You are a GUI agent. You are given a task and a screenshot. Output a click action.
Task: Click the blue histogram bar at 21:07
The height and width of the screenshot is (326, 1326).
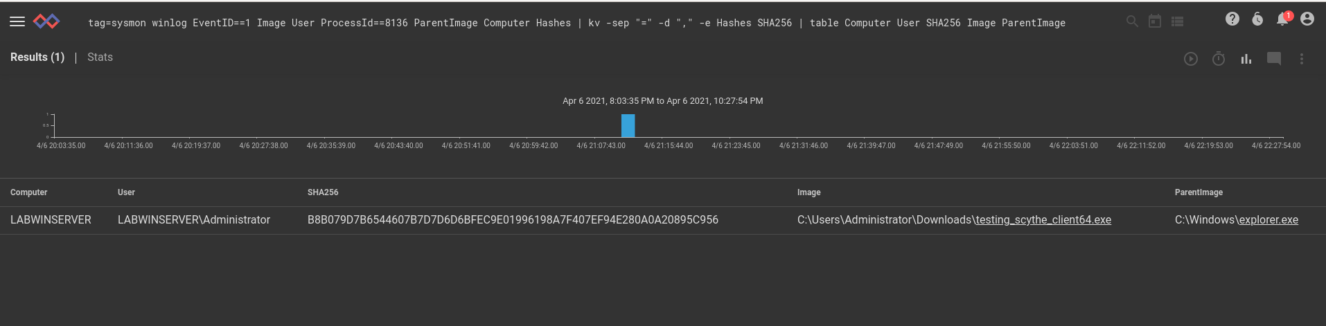click(628, 125)
